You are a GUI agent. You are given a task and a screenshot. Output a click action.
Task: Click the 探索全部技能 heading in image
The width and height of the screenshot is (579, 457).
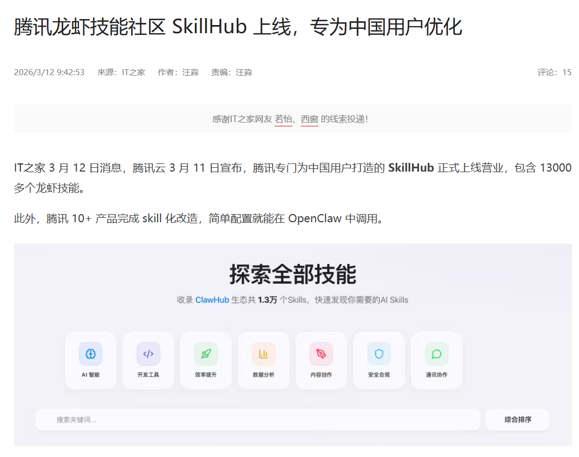coord(293,275)
